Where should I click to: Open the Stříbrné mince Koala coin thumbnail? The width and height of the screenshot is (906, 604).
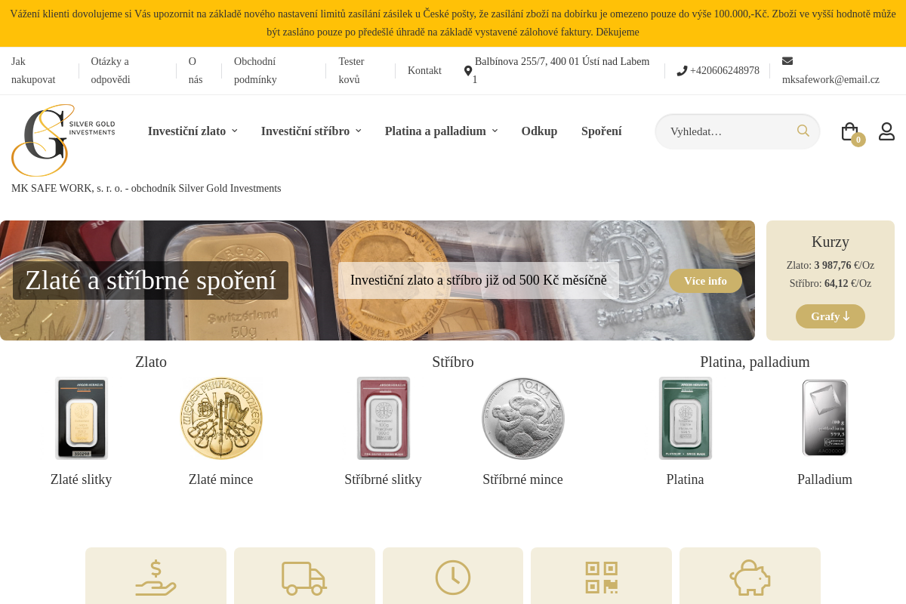[x=522, y=418]
